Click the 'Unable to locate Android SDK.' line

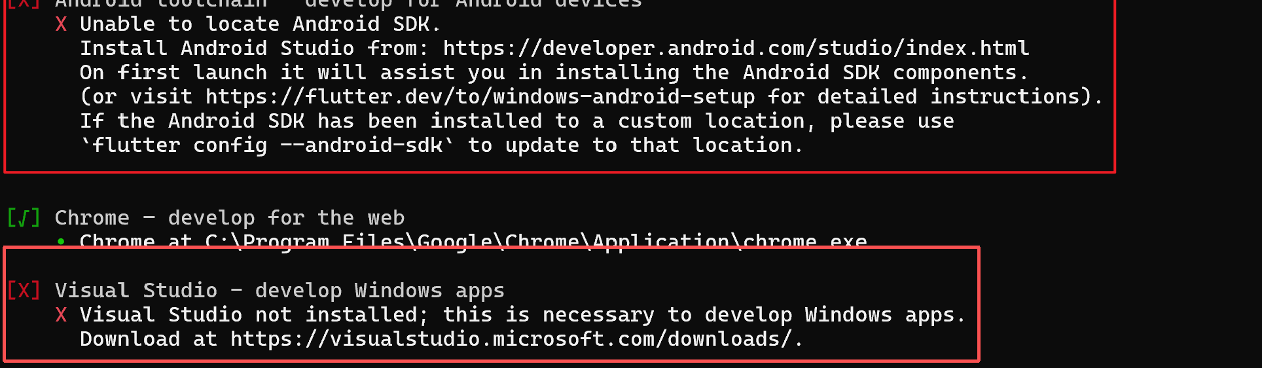(260, 24)
